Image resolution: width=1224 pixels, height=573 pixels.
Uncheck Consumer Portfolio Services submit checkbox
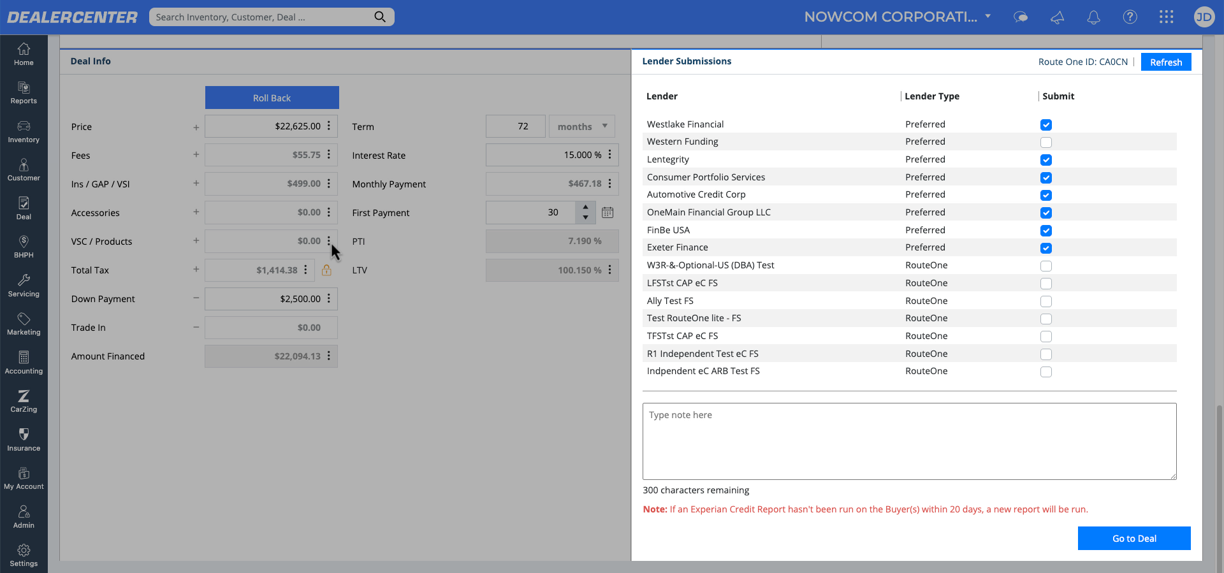[x=1046, y=178]
